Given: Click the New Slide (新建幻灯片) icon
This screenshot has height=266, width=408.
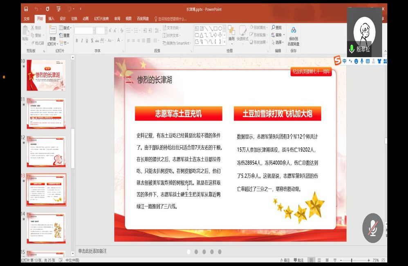Looking at the screenshot, I should point(53,30).
